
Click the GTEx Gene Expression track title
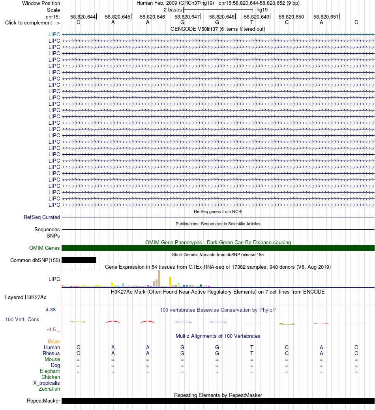218,267
